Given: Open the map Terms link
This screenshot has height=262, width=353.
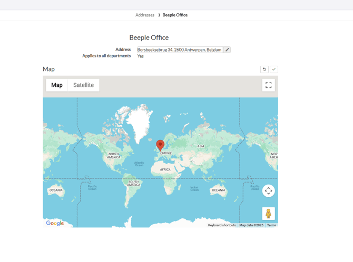Looking at the screenshot, I should 271,225.
